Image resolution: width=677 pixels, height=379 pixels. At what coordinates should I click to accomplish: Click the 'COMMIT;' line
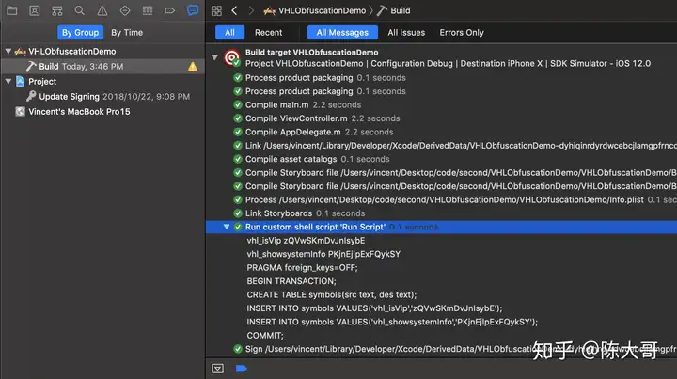pos(265,336)
